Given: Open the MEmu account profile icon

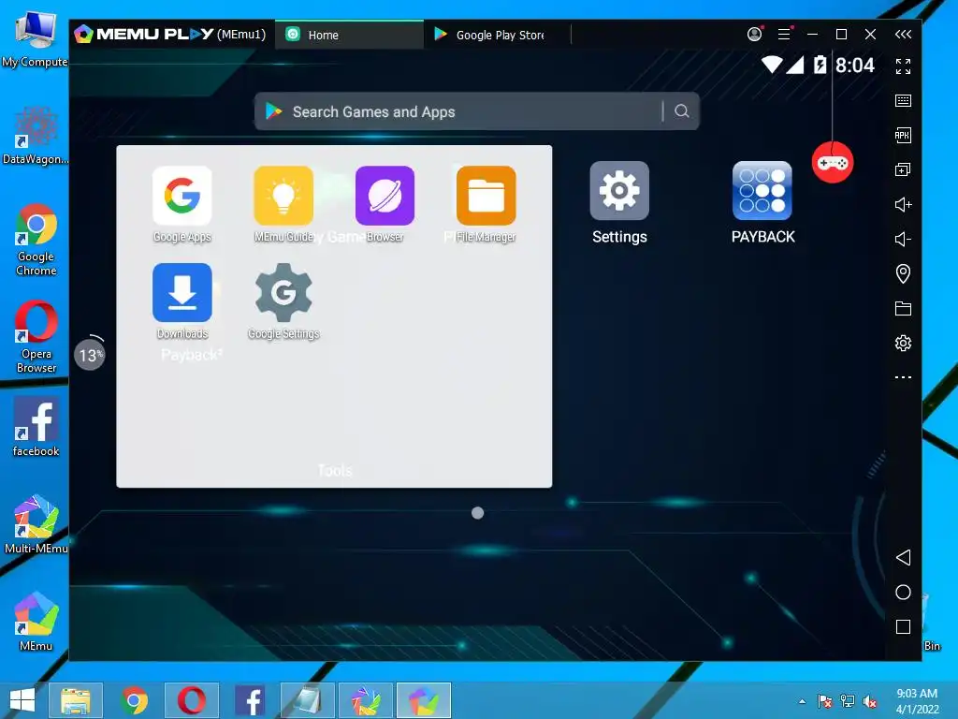Looking at the screenshot, I should [x=755, y=35].
